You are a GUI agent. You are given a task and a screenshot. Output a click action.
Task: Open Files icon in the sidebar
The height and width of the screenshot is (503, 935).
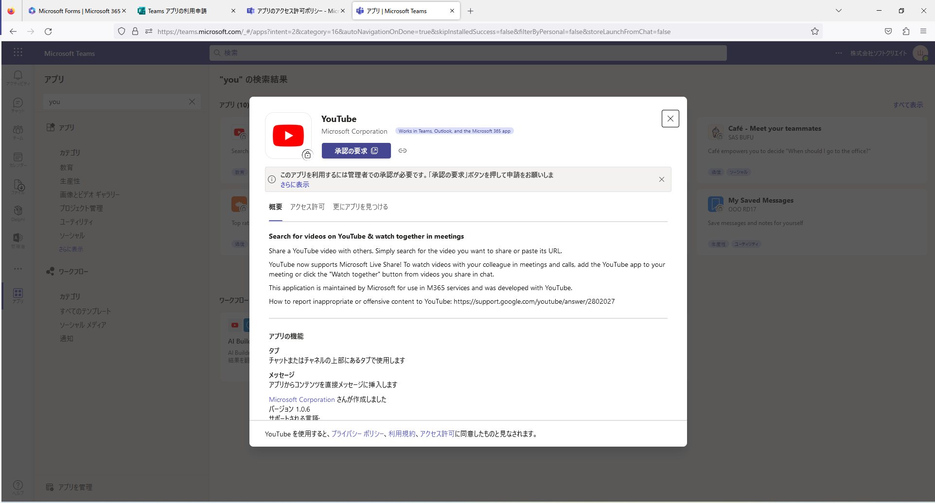coord(18,187)
